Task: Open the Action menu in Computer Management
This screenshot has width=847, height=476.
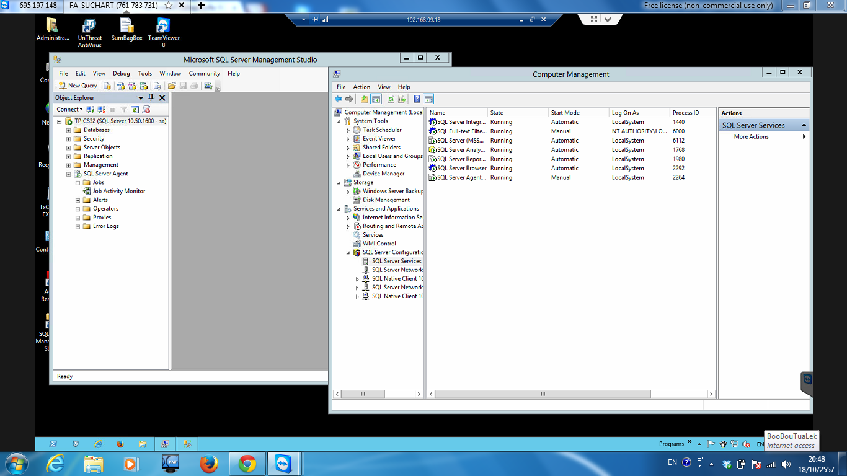Action: tap(361, 87)
